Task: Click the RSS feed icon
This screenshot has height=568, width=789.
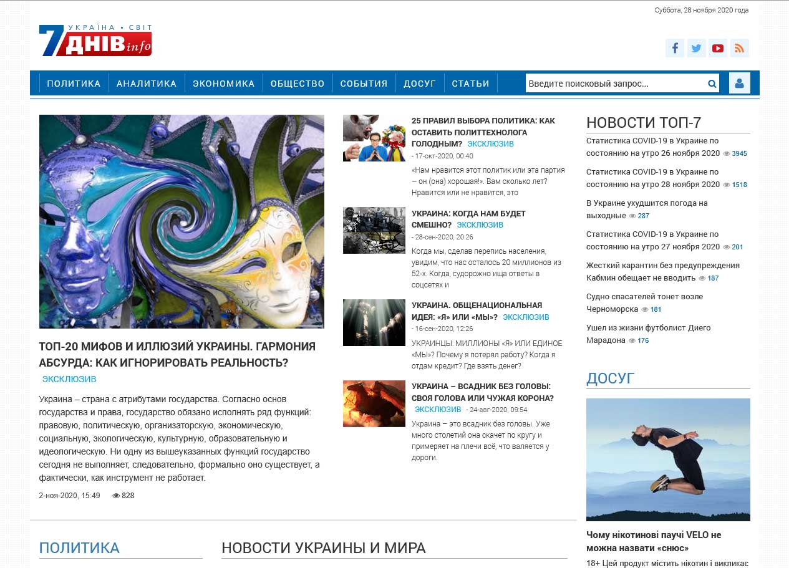Action: click(740, 47)
